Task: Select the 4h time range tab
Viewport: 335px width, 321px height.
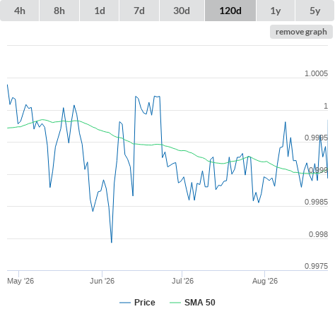Action: coord(20,11)
